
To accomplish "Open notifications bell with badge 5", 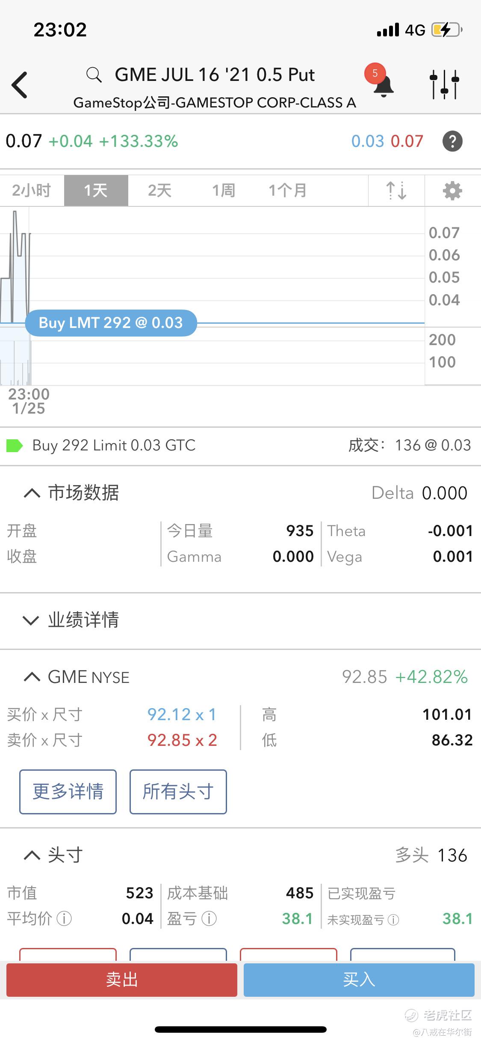I will [x=380, y=81].
